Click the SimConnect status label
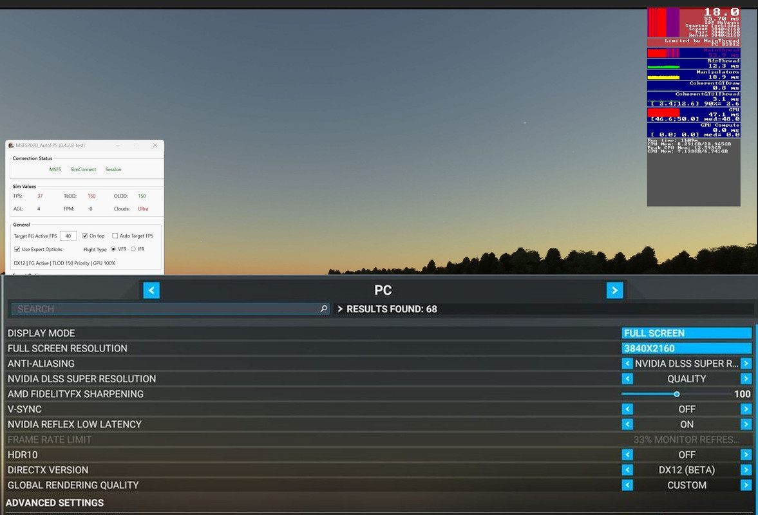The height and width of the screenshot is (515, 758). [83, 169]
